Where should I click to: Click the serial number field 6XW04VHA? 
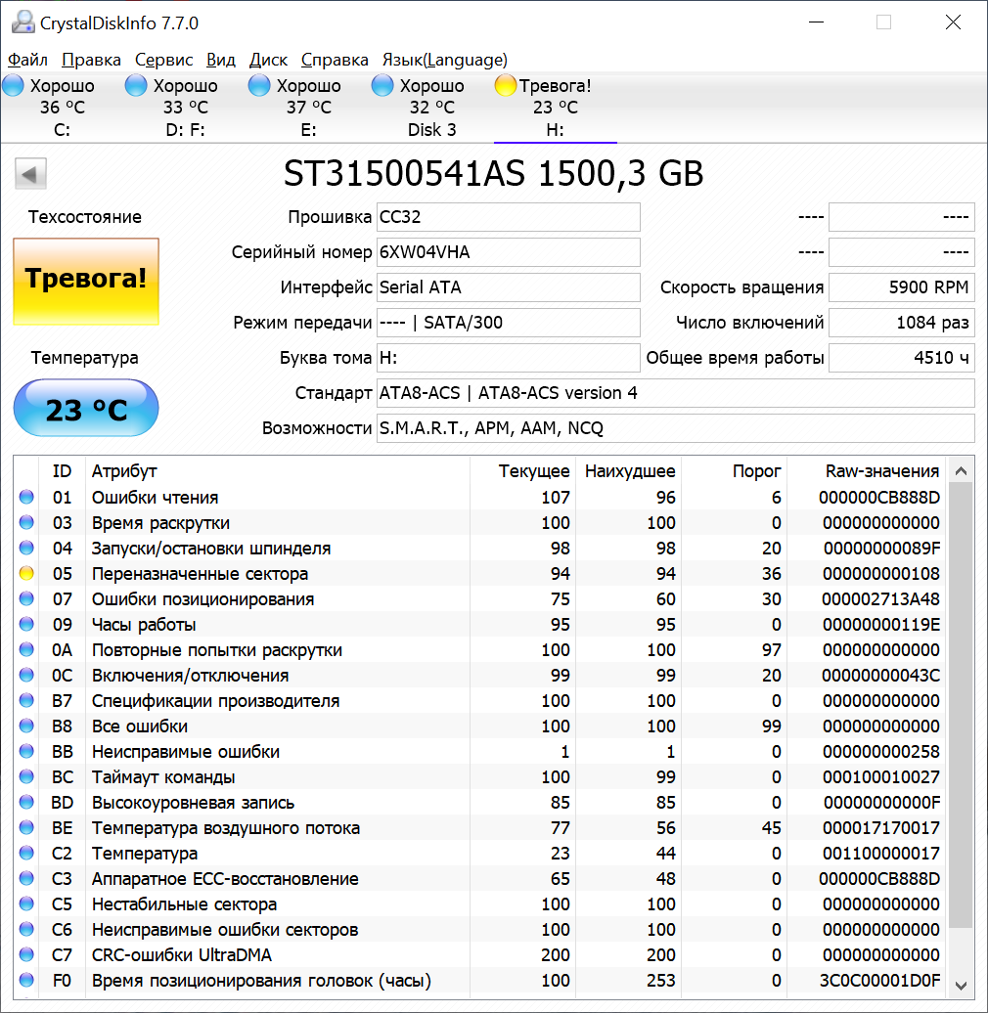pos(508,252)
